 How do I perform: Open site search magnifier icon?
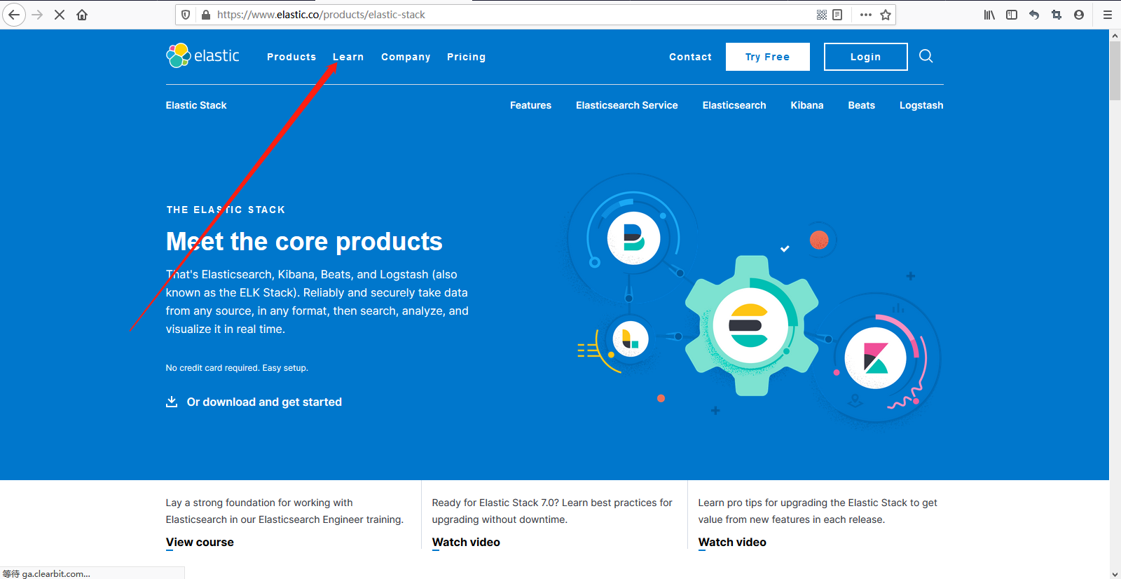(926, 56)
